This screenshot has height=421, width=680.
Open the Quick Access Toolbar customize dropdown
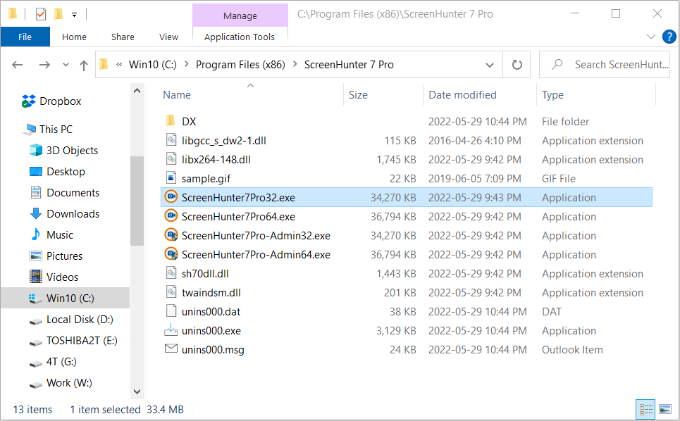click(x=75, y=14)
